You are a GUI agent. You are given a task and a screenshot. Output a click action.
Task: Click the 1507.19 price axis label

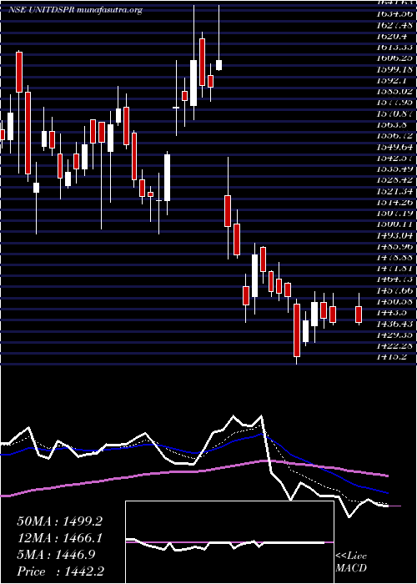point(395,213)
